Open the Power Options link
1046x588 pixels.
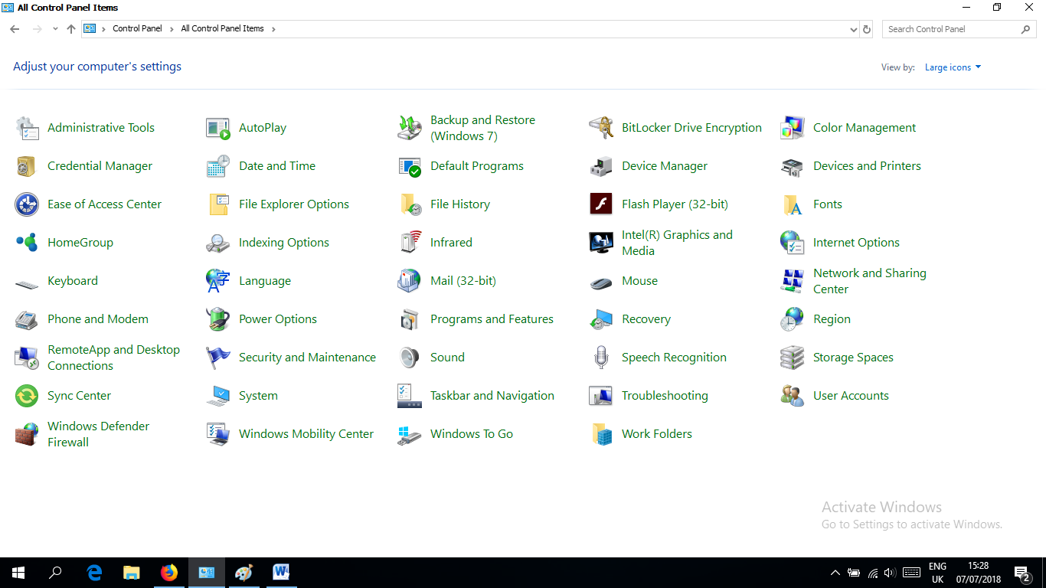278,319
